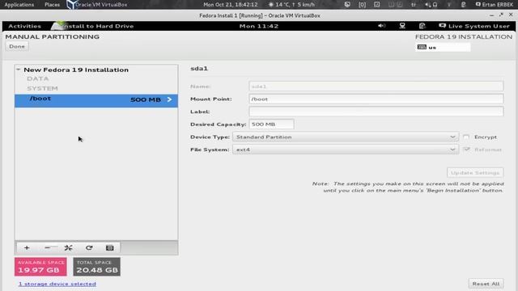This screenshot has height=291, width=518.
Task: Click the sda1 heading text
Action: (x=199, y=68)
